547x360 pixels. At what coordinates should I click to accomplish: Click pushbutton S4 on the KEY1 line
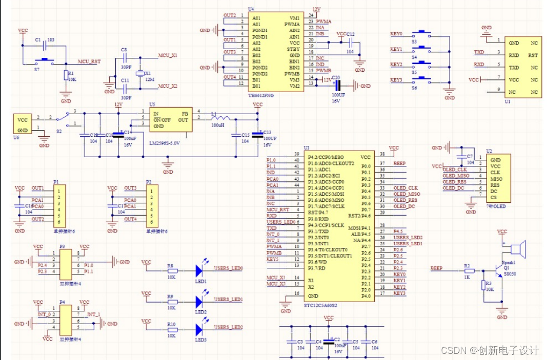421,50
